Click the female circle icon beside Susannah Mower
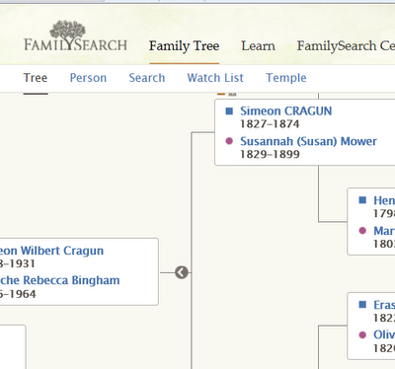This screenshot has width=395, height=369. point(229,141)
